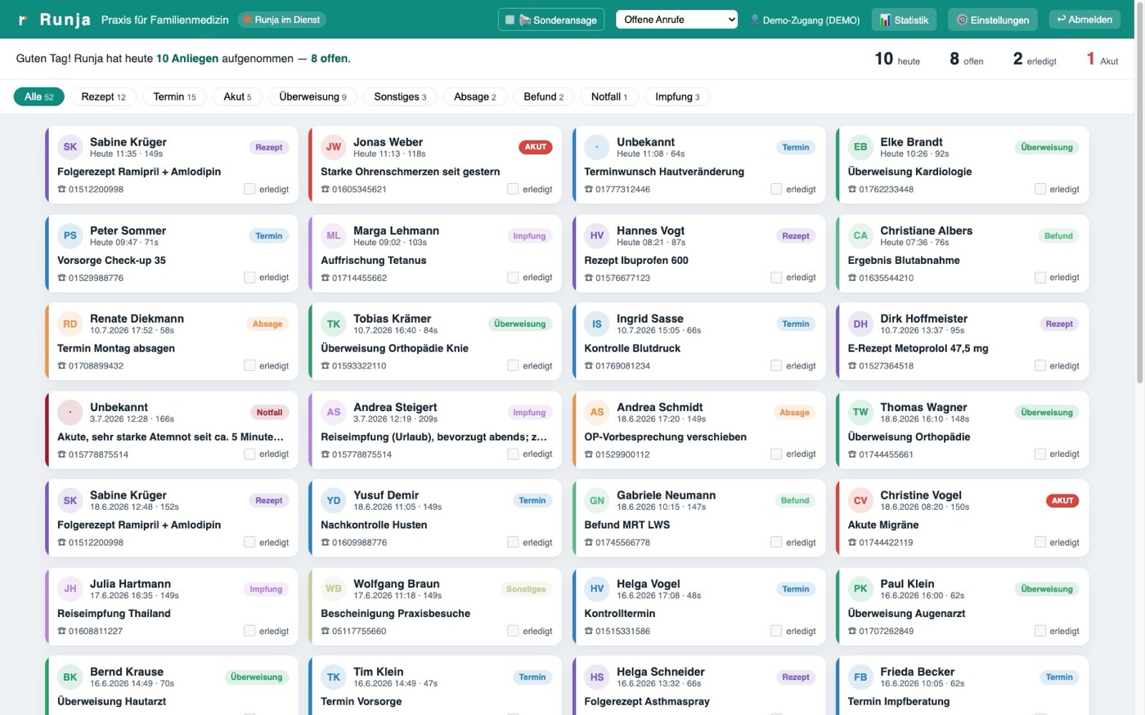Select the Überweisung filter tab
Screen dimensions: 1145x715
[x=313, y=96]
